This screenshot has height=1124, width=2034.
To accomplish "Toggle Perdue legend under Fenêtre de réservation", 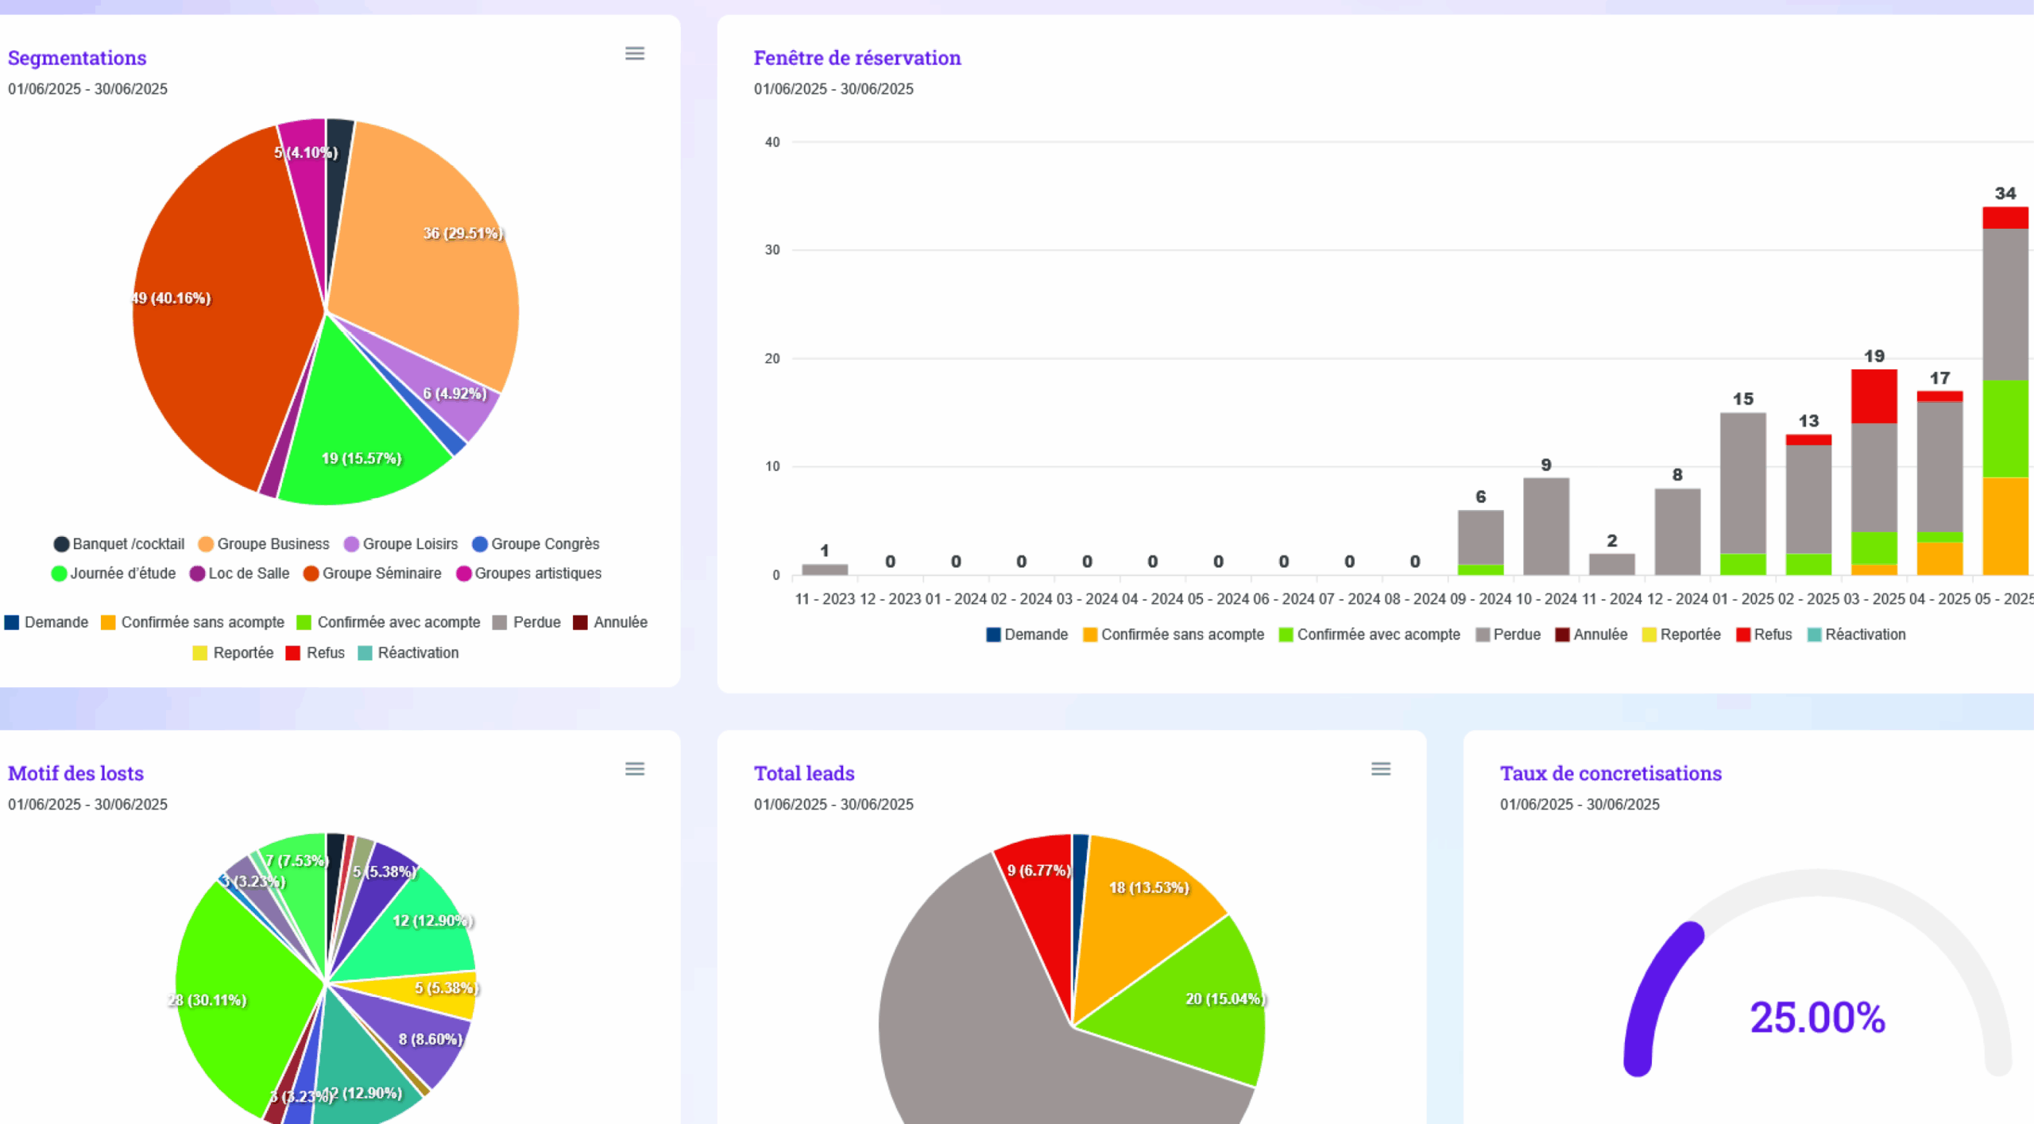I will click(x=1508, y=635).
